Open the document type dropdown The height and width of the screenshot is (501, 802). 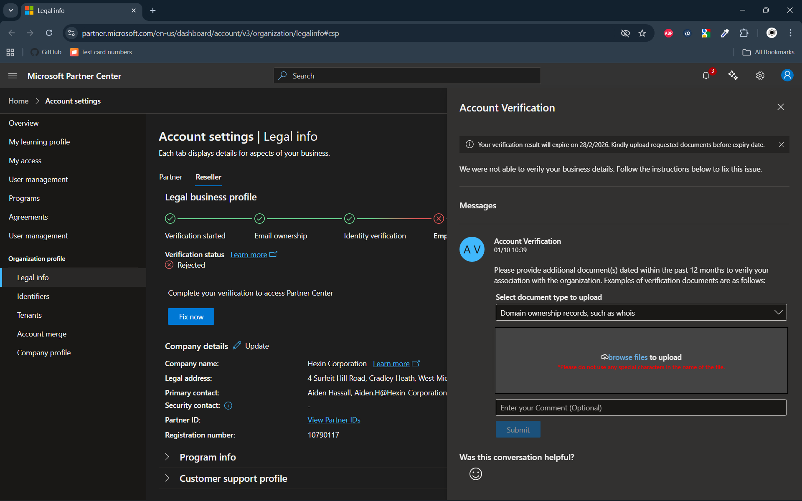(641, 313)
